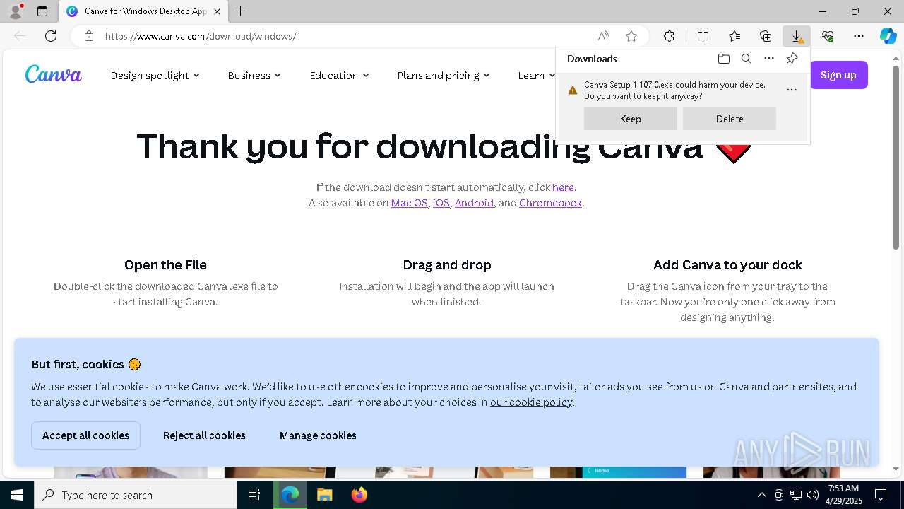Open clock and date in system tray
This screenshot has height=509, width=904.
(x=843, y=495)
